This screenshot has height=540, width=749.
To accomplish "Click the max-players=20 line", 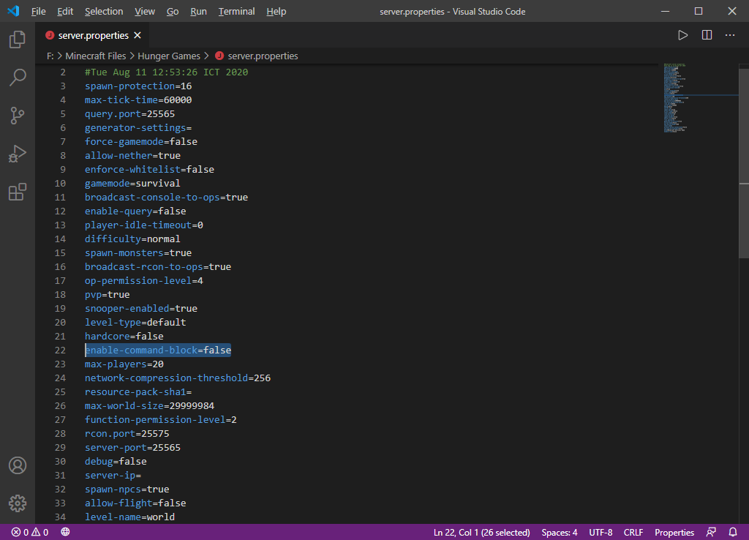I will (x=124, y=364).
